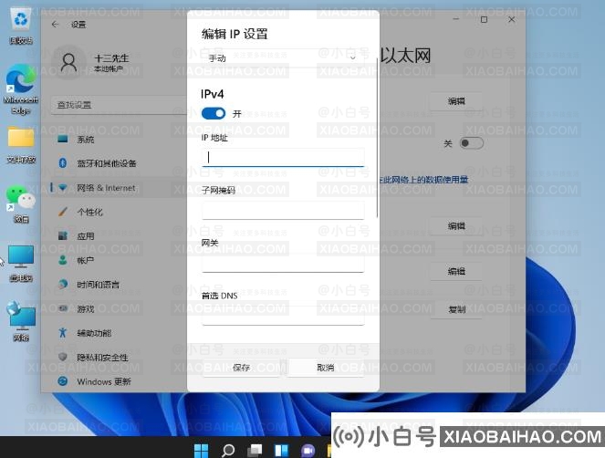Click the 十三先生 account name

[111, 58]
